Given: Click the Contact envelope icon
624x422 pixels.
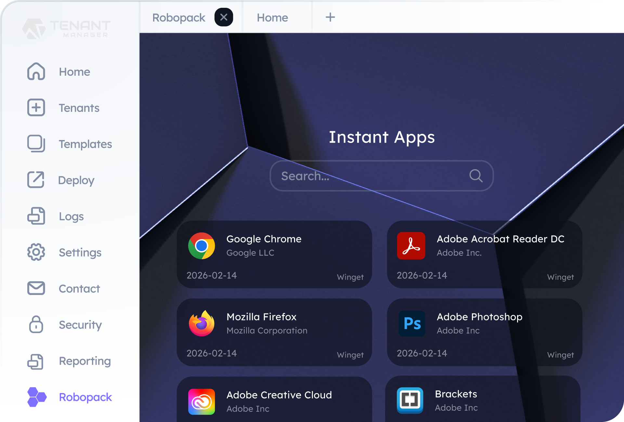Looking at the screenshot, I should click(x=36, y=288).
